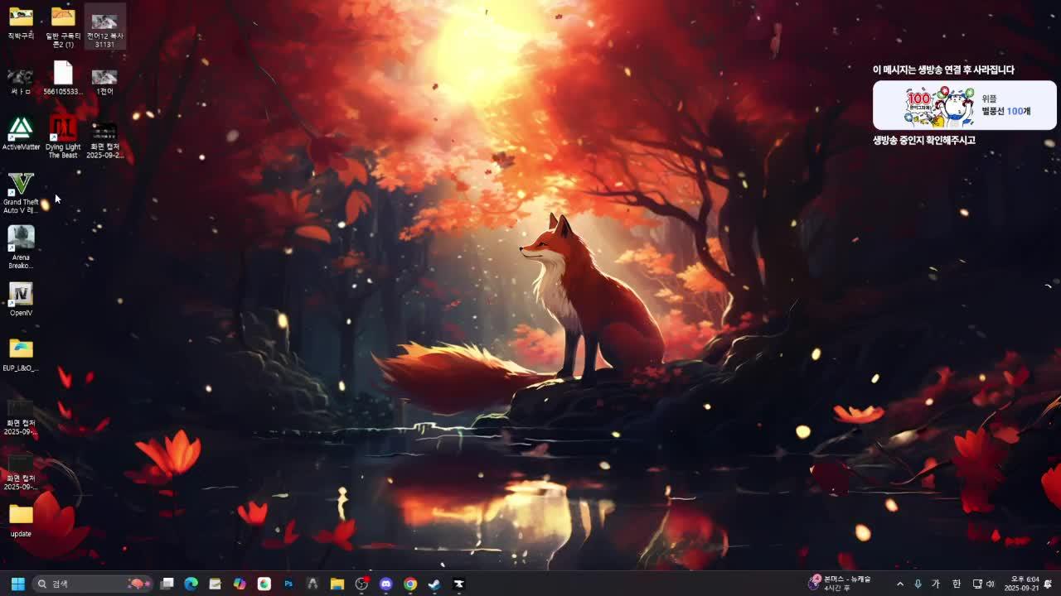1061x596 pixels.
Task: Open Discord from the taskbar
Action: [x=385, y=584]
